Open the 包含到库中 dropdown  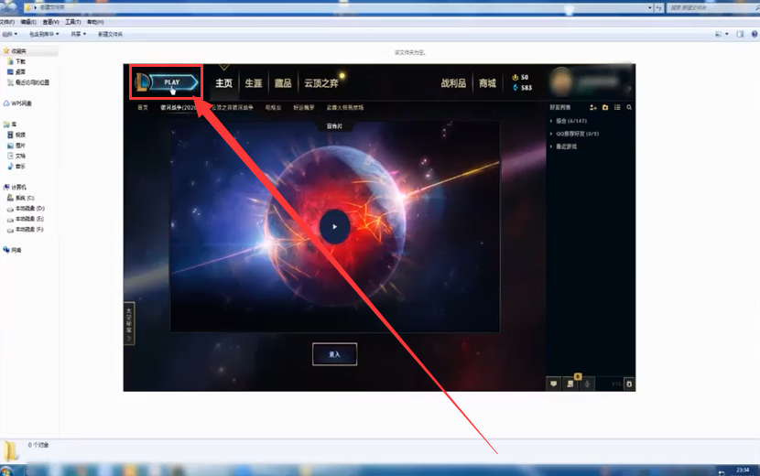click(44, 35)
